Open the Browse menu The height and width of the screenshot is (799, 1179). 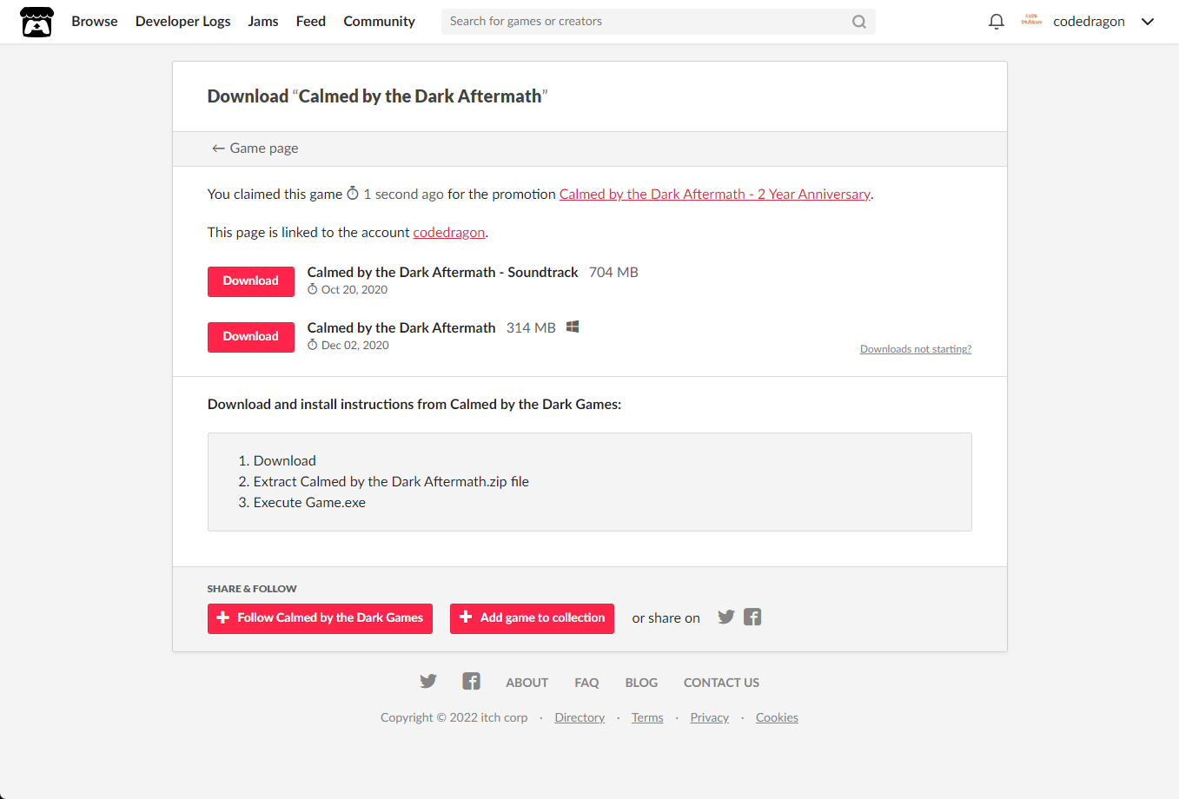pyautogui.click(x=95, y=22)
